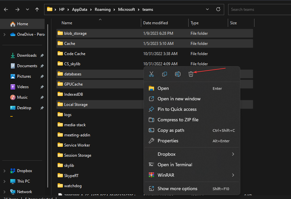Expand the address bar history dropdown
Image resolution: width=291 pixels, height=199 pixels.
coord(207,9)
